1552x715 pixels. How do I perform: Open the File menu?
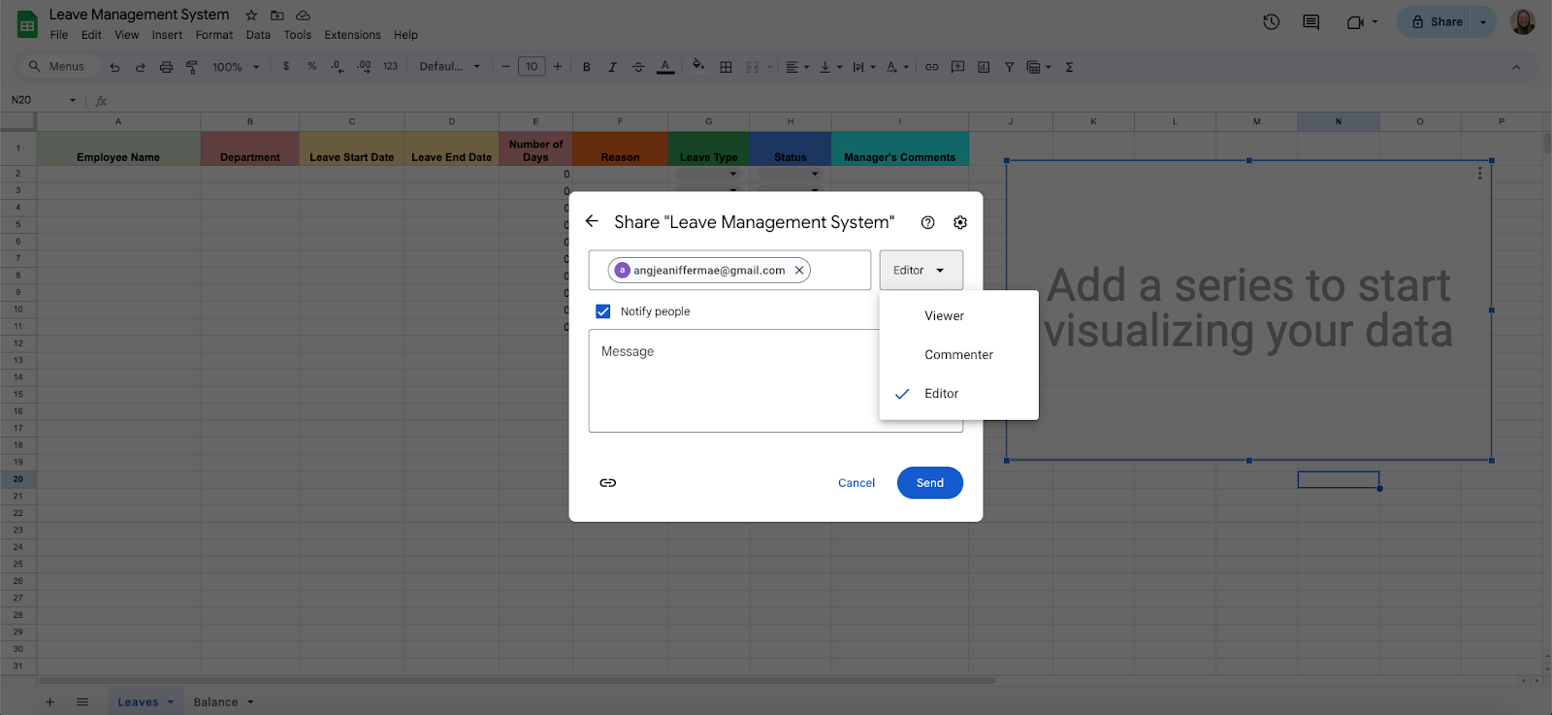coord(59,35)
